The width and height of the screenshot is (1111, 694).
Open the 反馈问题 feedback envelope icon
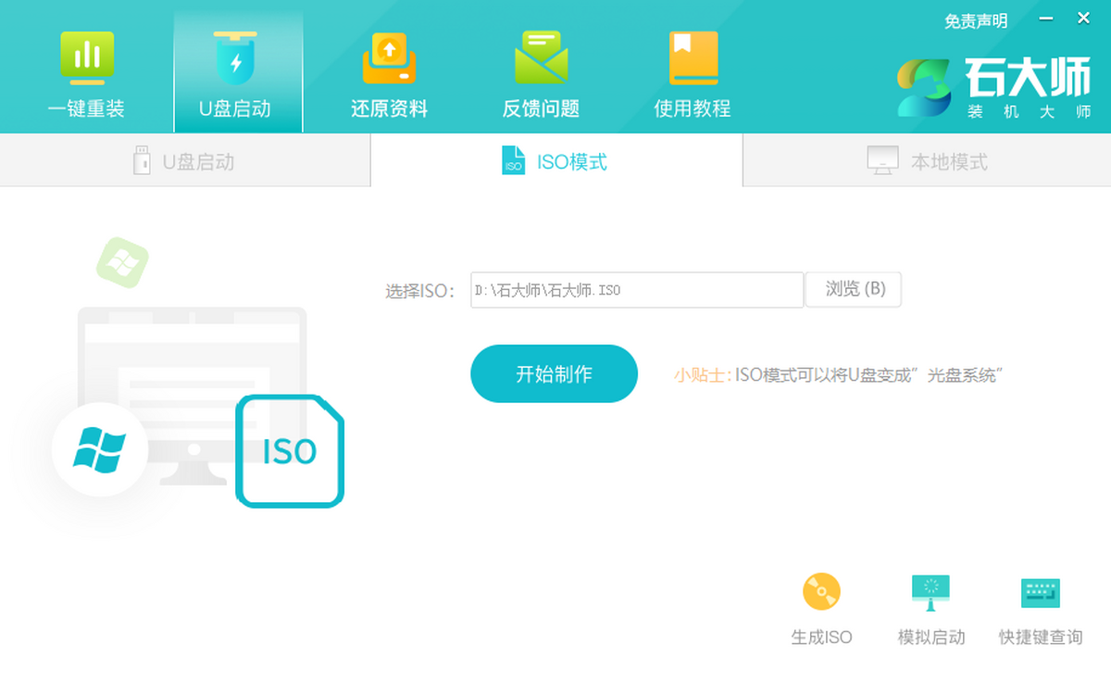point(541,57)
